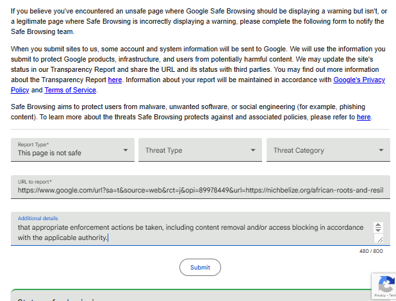Click the textarea resize handle

point(379,239)
